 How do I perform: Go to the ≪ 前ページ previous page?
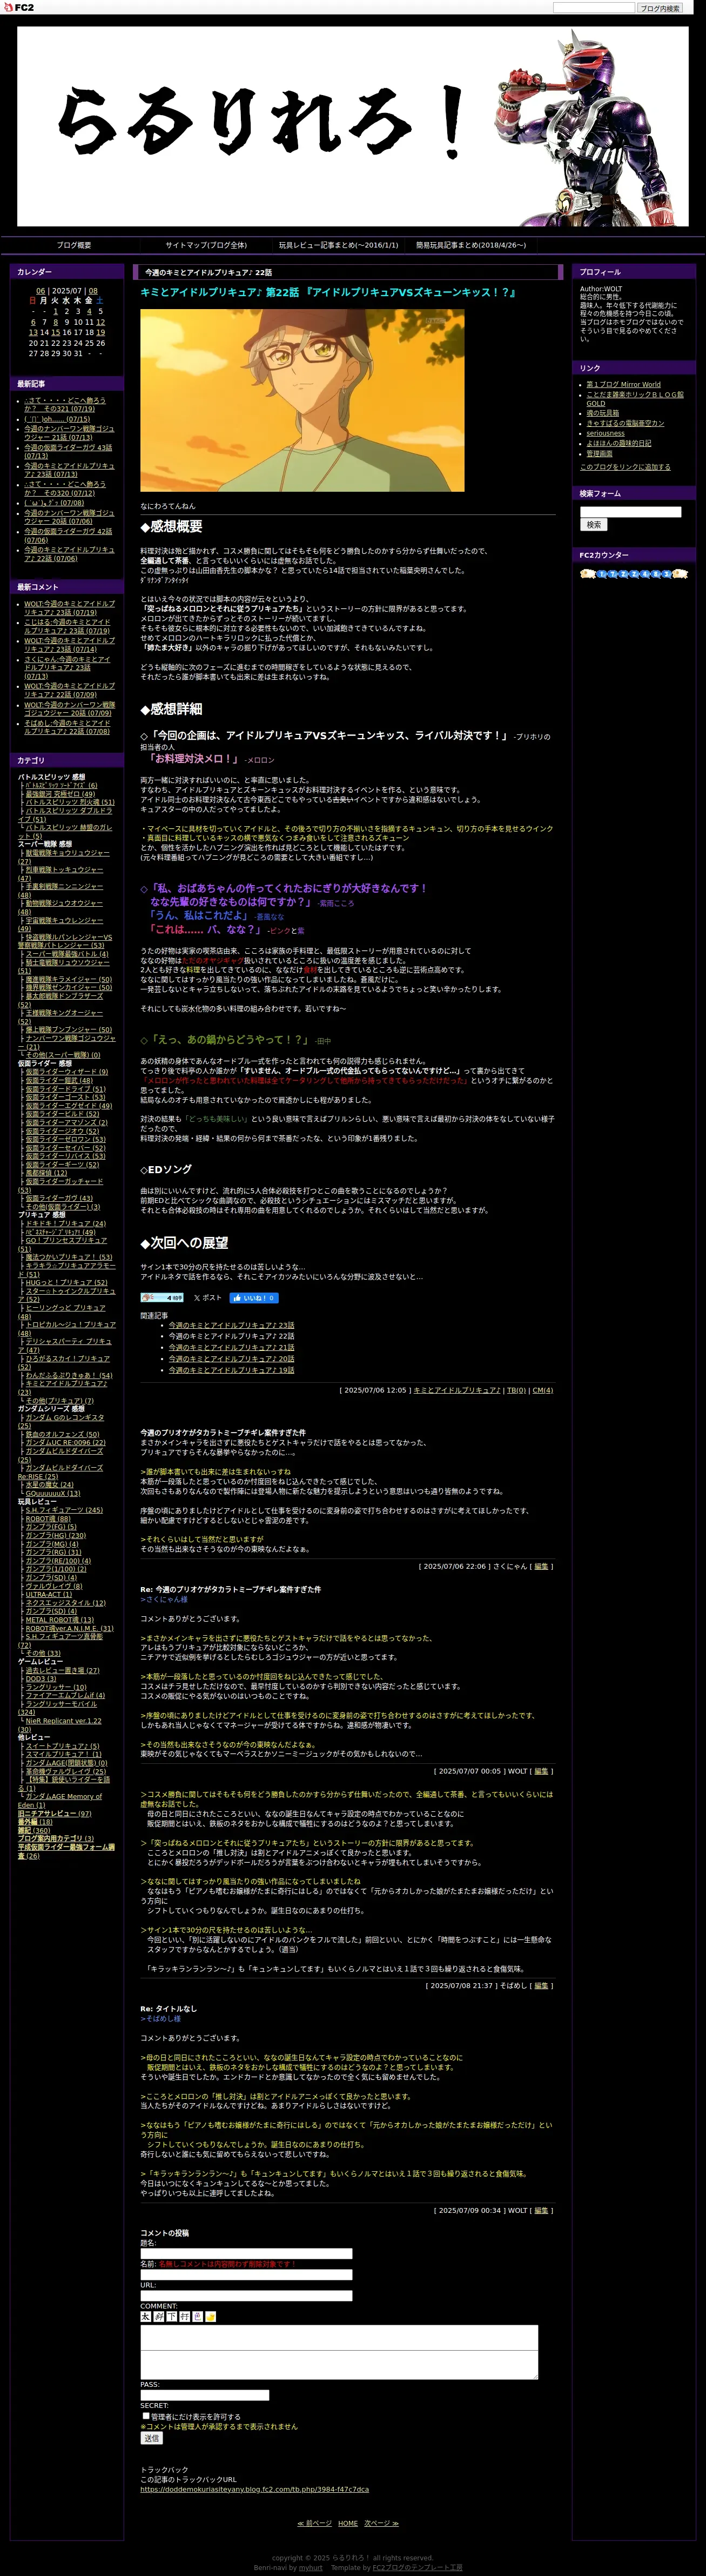click(314, 2523)
